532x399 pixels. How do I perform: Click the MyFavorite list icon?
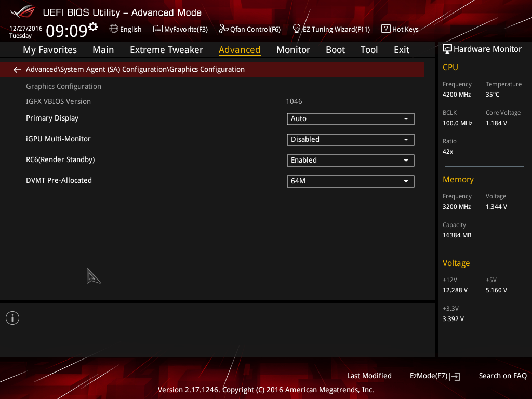point(158,29)
